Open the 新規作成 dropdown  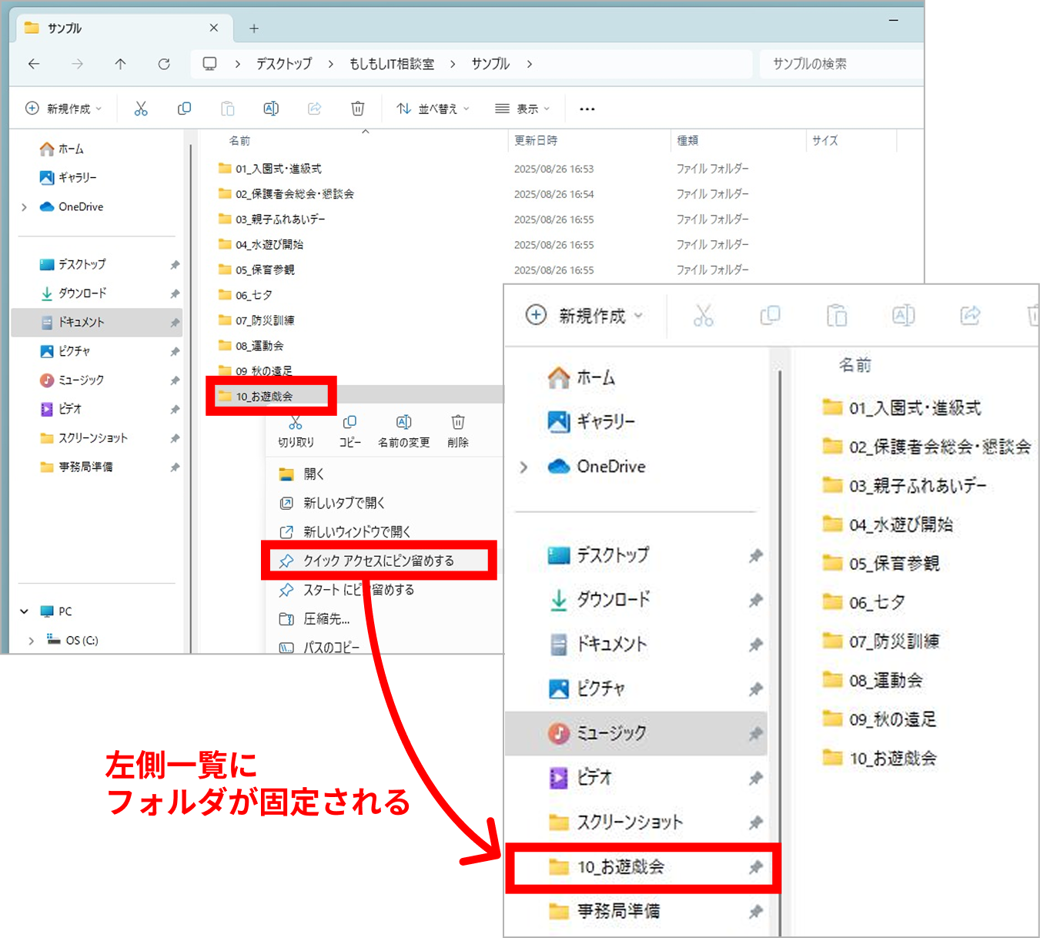(x=64, y=109)
